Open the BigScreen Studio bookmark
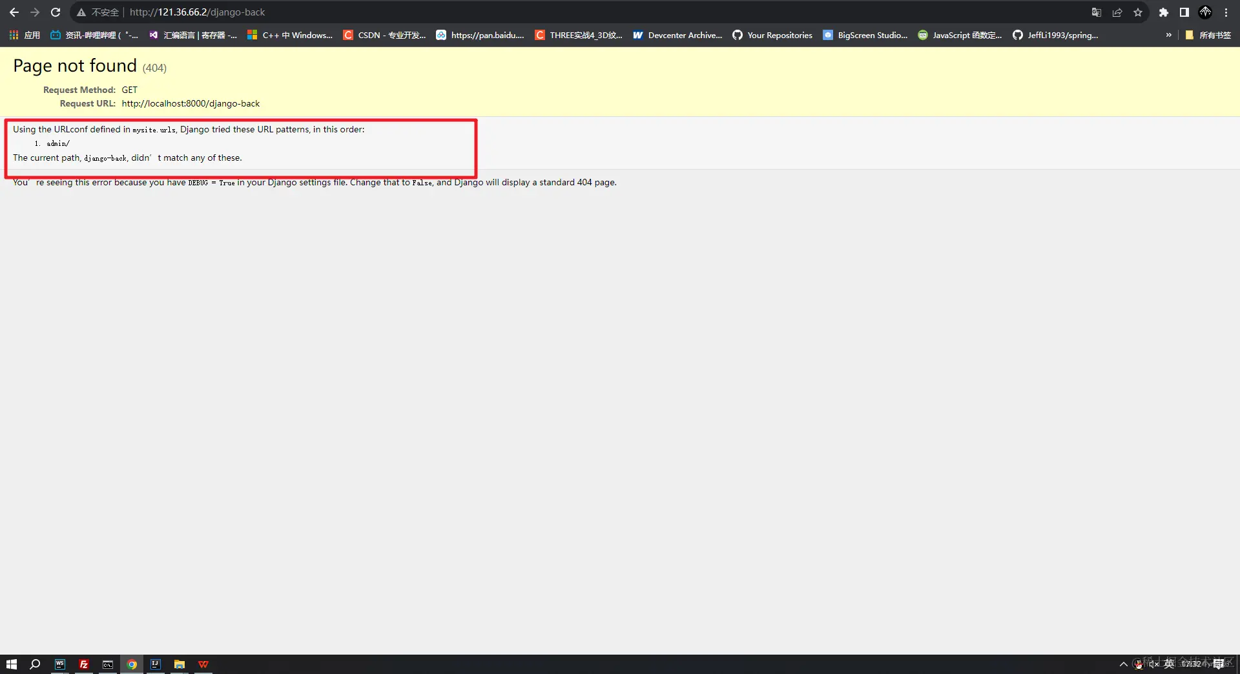1240x674 pixels. point(865,35)
